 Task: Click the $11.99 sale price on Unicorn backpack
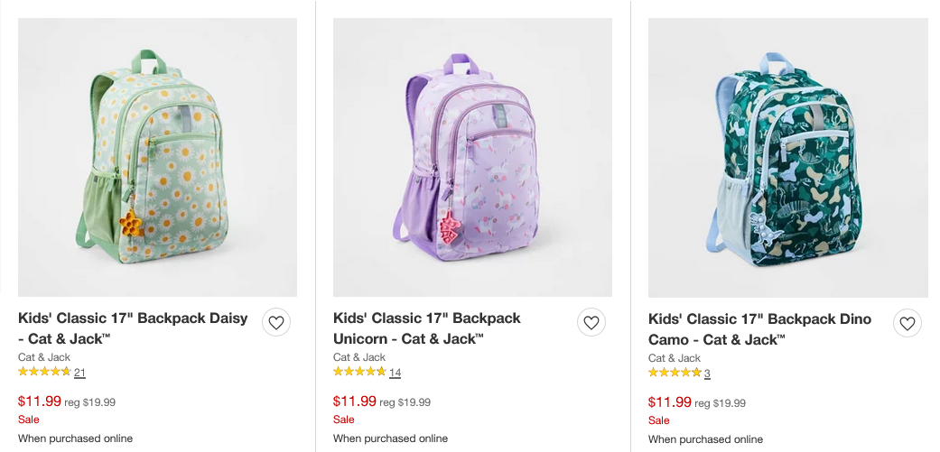(x=354, y=401)
